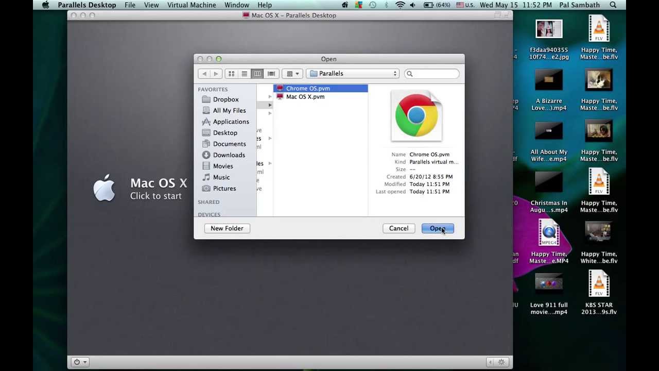The width and height of the screenshot is (659, 371).
Task: Click the highlighted folder's arrow in left column
Action: click(x=270, y=105)
